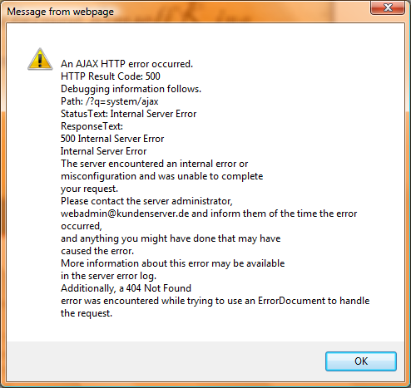Click 'Debugging information follows.' text
This screenshot has width=411, height=388.
[x=131, y=89]
